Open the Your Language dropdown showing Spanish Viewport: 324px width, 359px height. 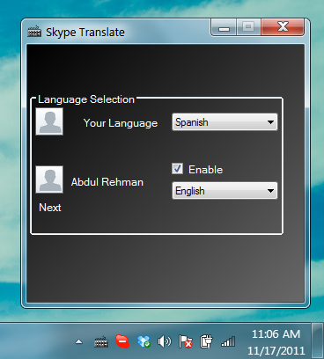tap(225, 122)
